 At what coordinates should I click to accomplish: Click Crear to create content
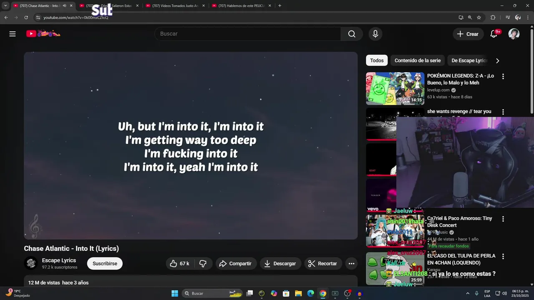point(468,34)
